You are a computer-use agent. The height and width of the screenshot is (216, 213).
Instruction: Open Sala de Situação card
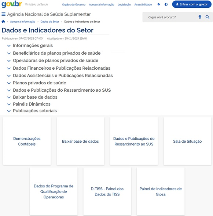tap(187, 141)
